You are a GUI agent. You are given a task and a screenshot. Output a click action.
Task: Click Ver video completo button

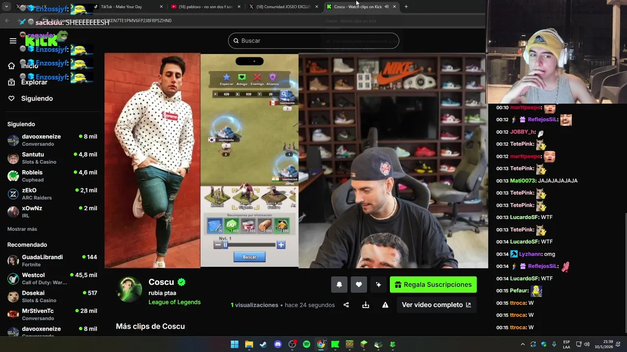click(436, 305)
